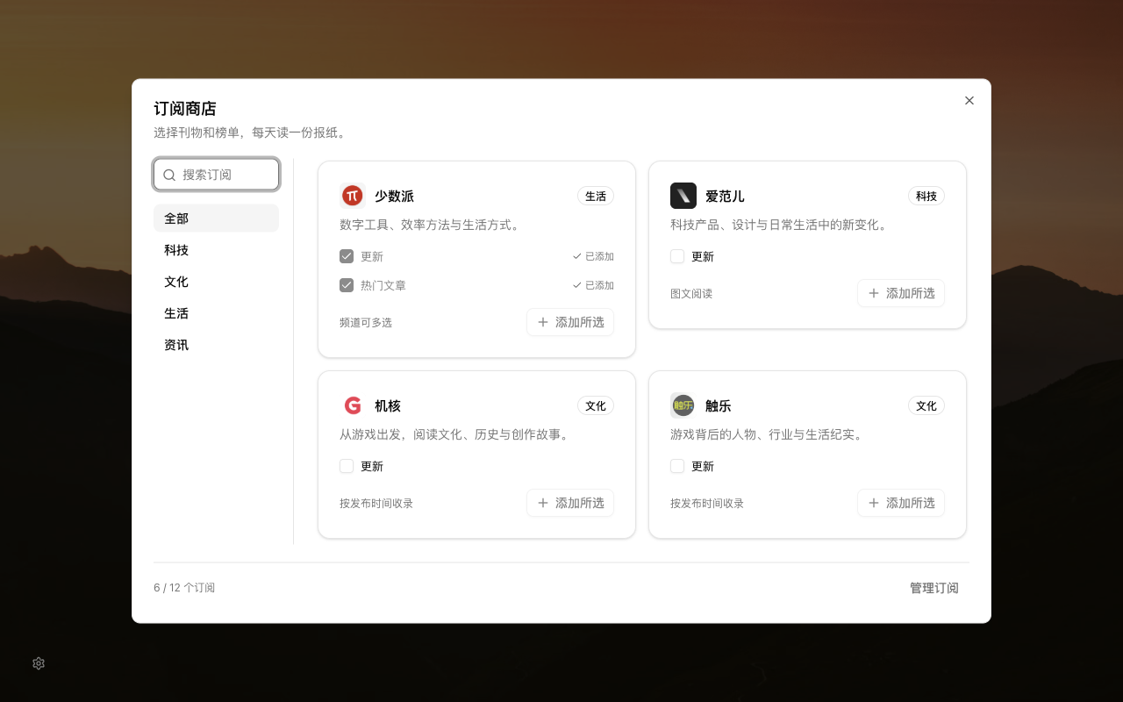The width and height of the screenshot is (1123, 702).
Task: Click the 已添加 status beside 更新
Action: (x=593, y=256)
